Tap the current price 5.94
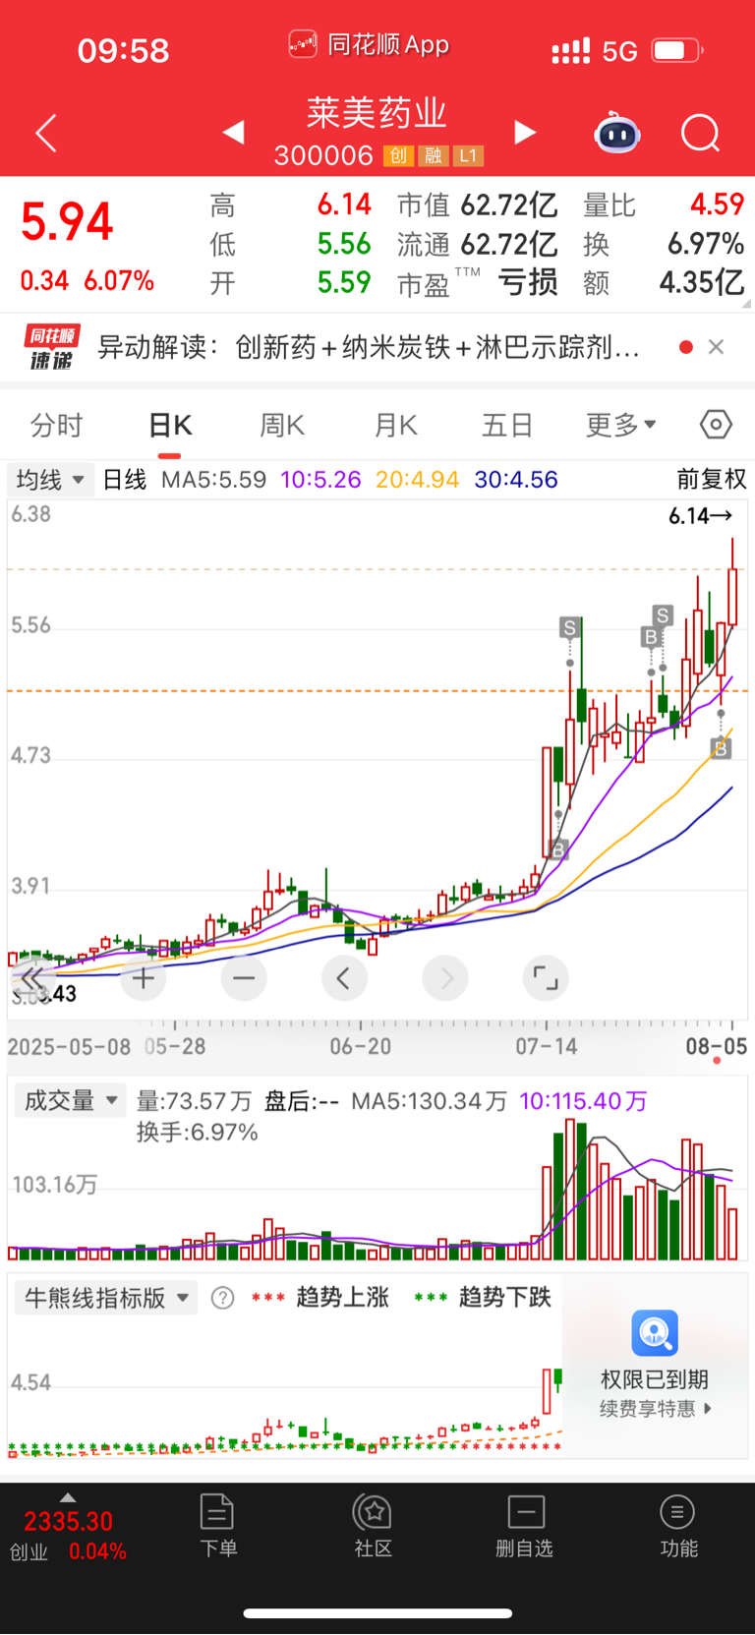Screen dimensions: 755x1635 pos(67,222)
